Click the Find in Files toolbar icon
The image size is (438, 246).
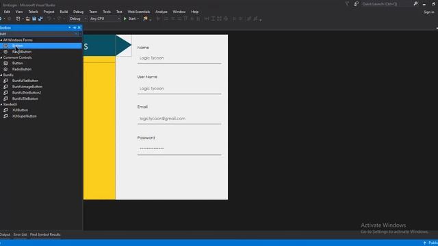145,18
